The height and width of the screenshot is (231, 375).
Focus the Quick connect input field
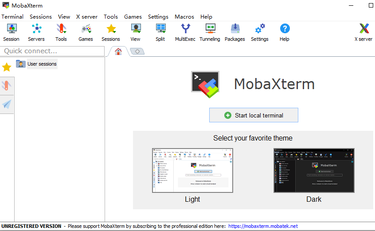coord(52,51)
